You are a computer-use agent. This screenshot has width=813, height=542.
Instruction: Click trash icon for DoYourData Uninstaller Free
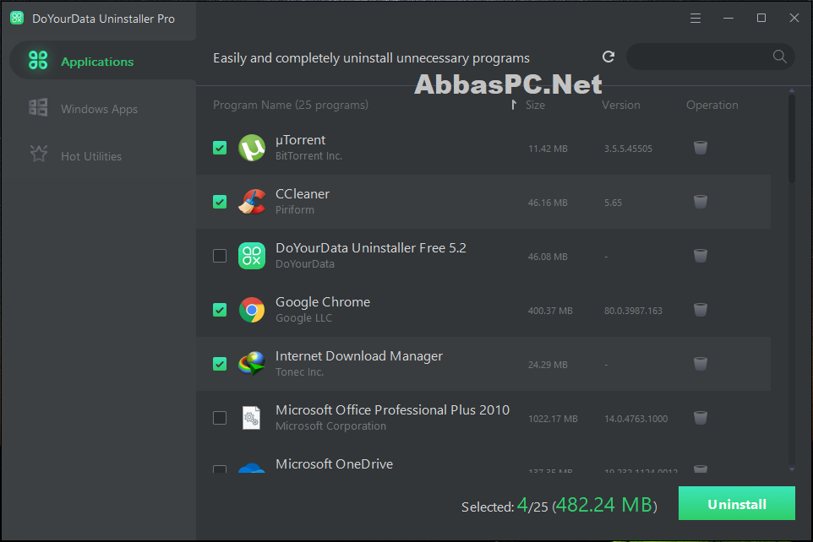[701, 256]
